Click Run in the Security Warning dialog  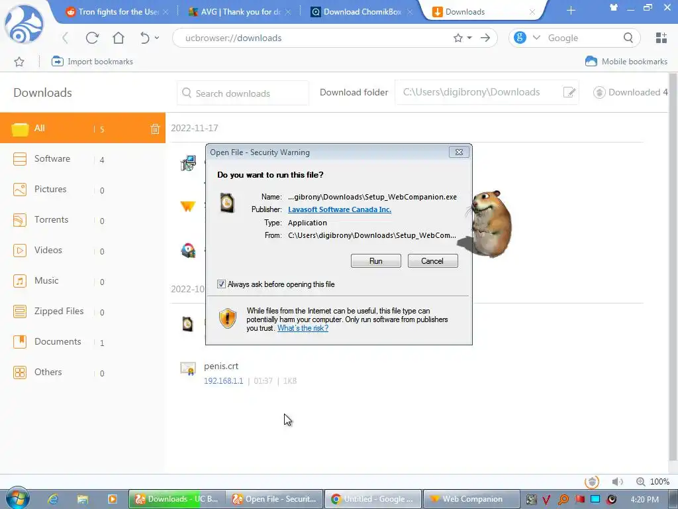[376, 261]
